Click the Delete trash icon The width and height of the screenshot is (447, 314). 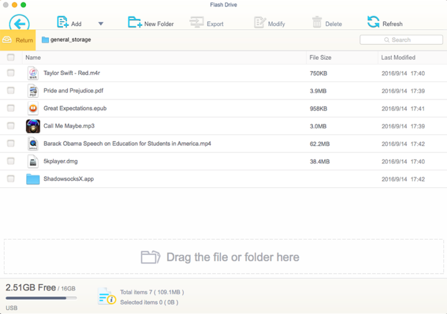pos(317,22)
